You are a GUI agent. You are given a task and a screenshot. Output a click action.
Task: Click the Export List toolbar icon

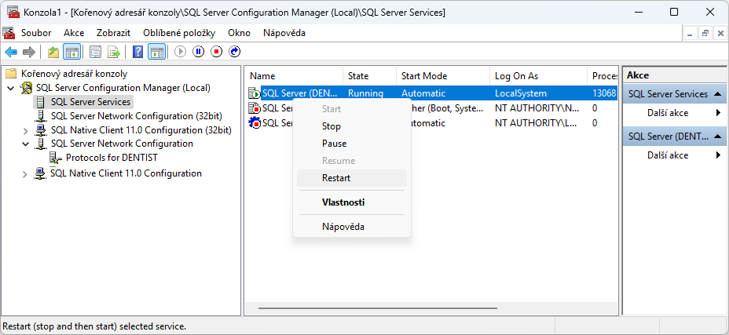coord(114,52)
